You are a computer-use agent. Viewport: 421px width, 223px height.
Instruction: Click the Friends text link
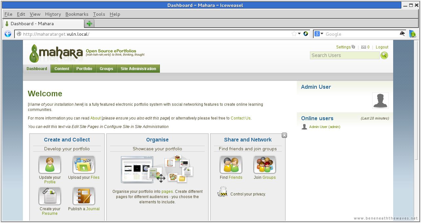point(235,177)
